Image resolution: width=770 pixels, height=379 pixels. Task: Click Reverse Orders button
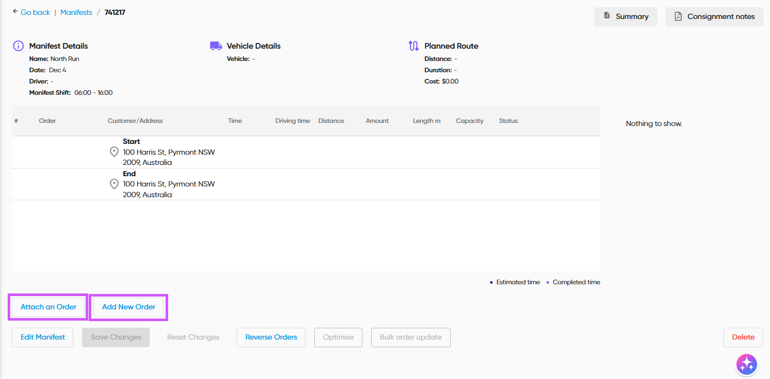click(271, 338)
